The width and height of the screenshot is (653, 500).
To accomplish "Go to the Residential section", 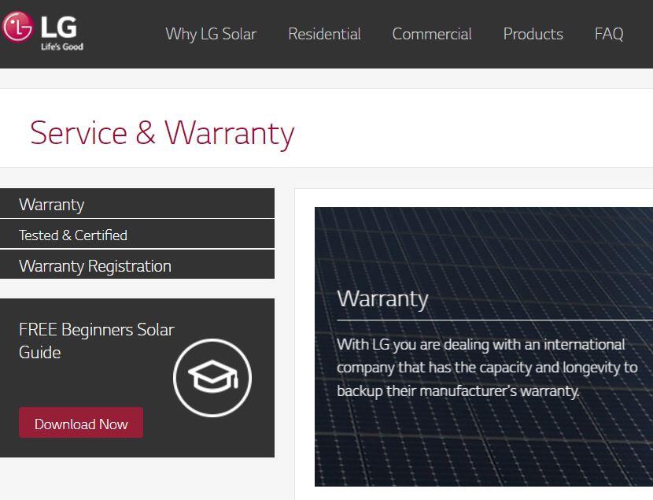I will pyautogui.click(x=324, y=34).
